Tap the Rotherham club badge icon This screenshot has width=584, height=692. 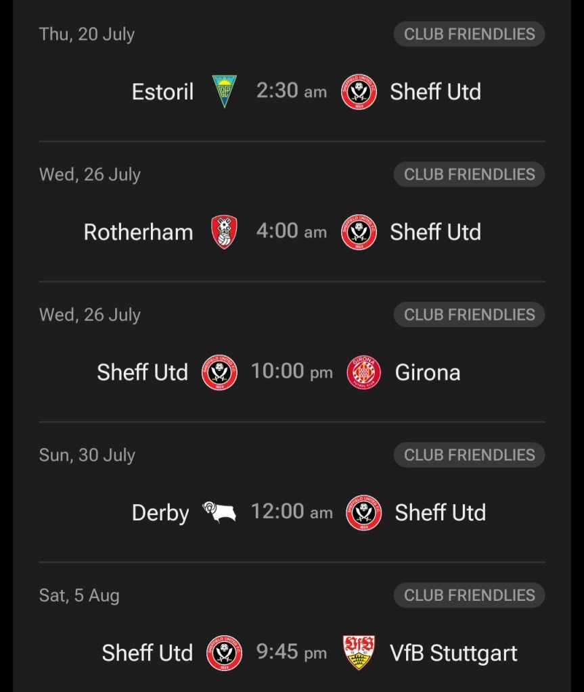(224, 232)
